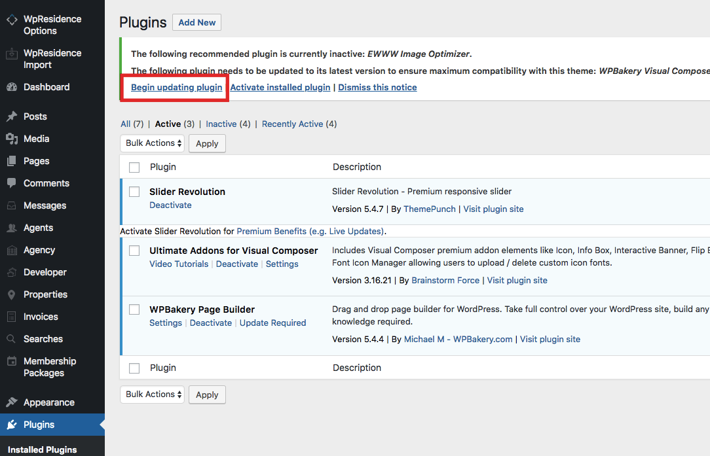Screen dimensions: 710x456
Task: Show Recently Active plugins filter
Action: coord(293,124)
